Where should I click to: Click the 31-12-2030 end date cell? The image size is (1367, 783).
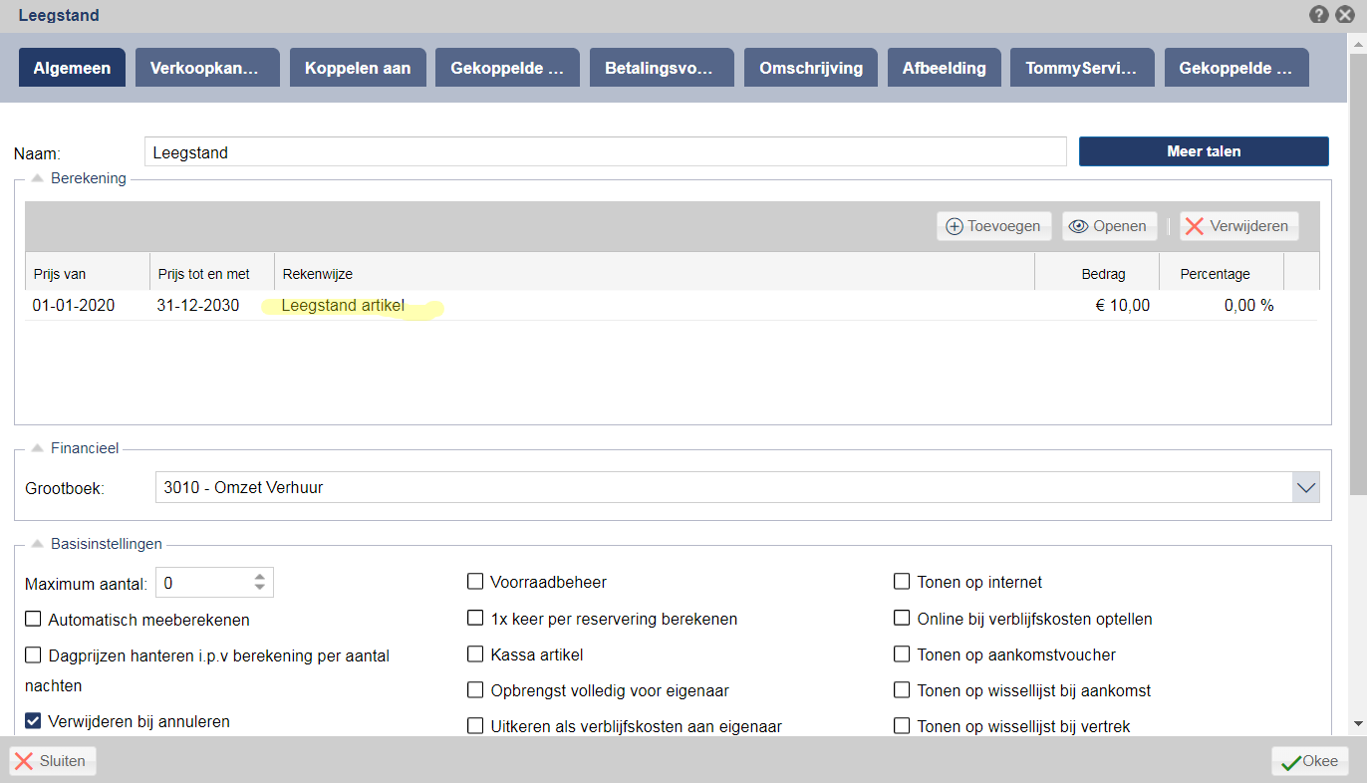tap(198, 306)
